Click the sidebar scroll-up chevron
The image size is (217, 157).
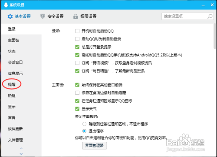[x=21, y=148]
